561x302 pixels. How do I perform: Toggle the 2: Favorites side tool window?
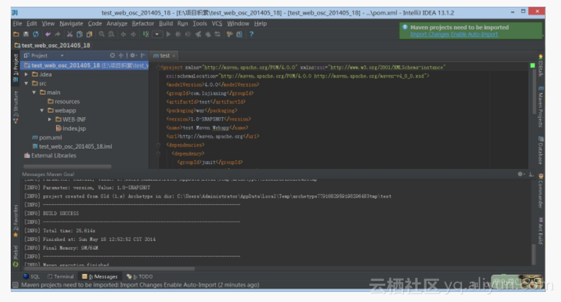16,221
